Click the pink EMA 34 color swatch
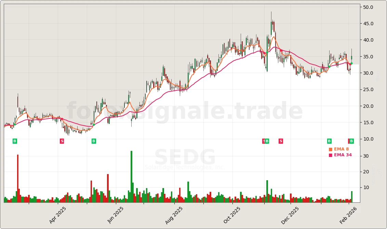 pos(330,155)
